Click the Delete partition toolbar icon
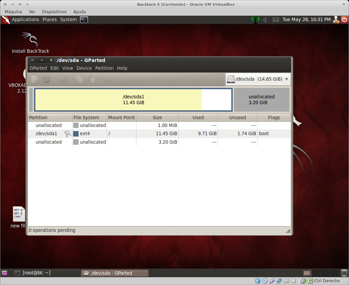The image size is (349, 285). tap(47, 79)
